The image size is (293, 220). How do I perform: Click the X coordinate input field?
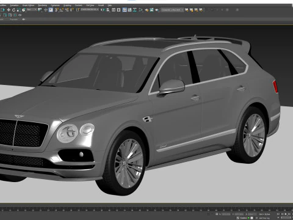(x=226, y=214)
